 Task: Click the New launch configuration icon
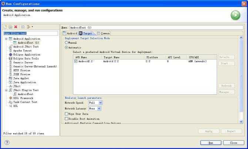(x=5, y=27)
